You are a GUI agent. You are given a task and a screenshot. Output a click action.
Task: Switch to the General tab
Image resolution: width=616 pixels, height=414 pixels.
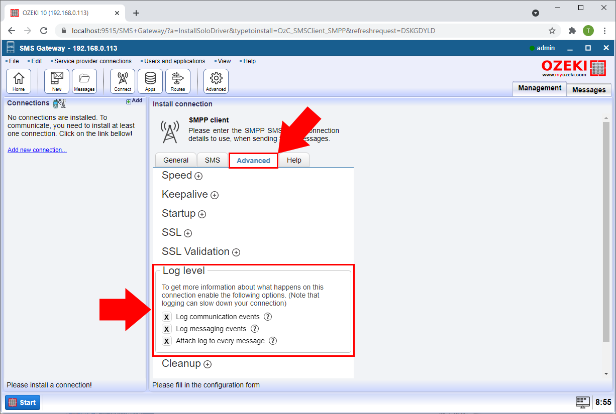click(x=176, y=160)
